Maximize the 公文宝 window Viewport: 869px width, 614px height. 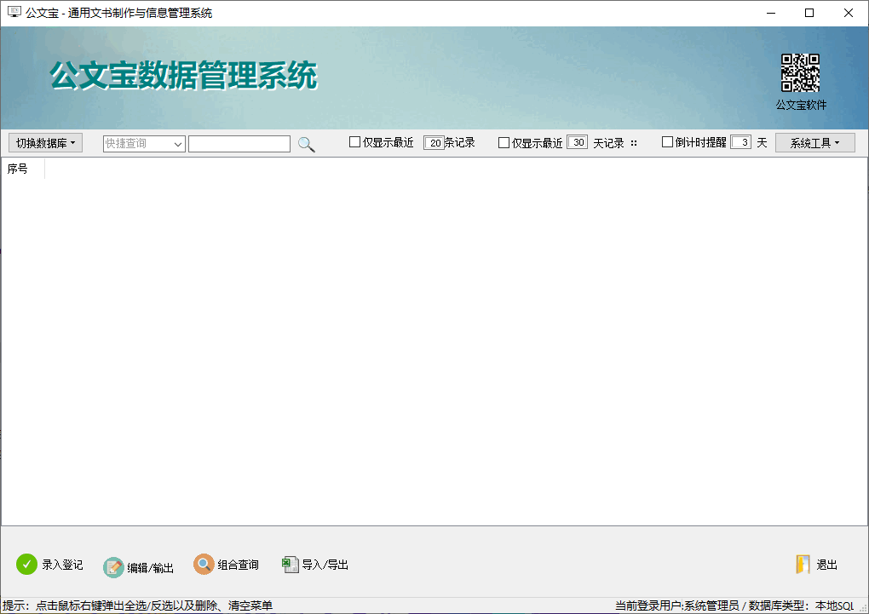coord(809,13)
